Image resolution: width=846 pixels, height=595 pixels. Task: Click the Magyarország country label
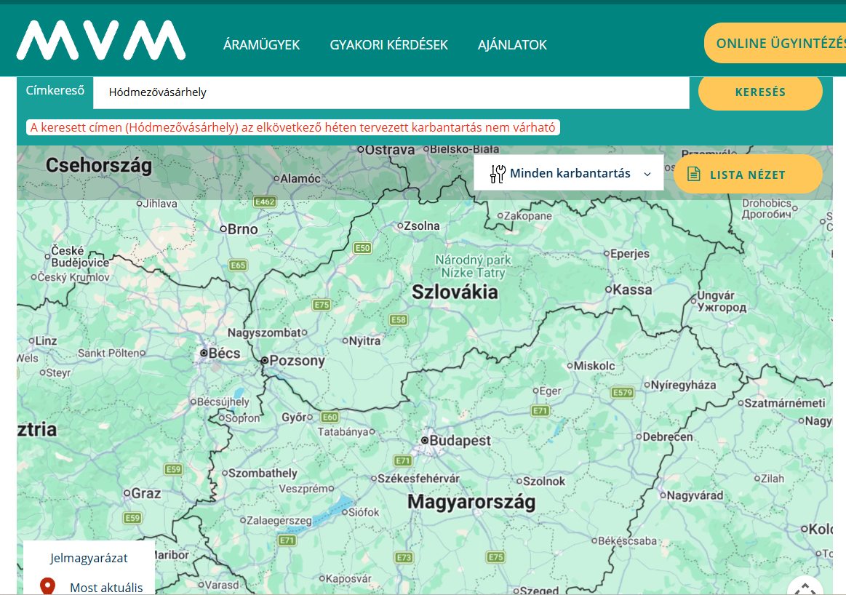tap(471, 502)
